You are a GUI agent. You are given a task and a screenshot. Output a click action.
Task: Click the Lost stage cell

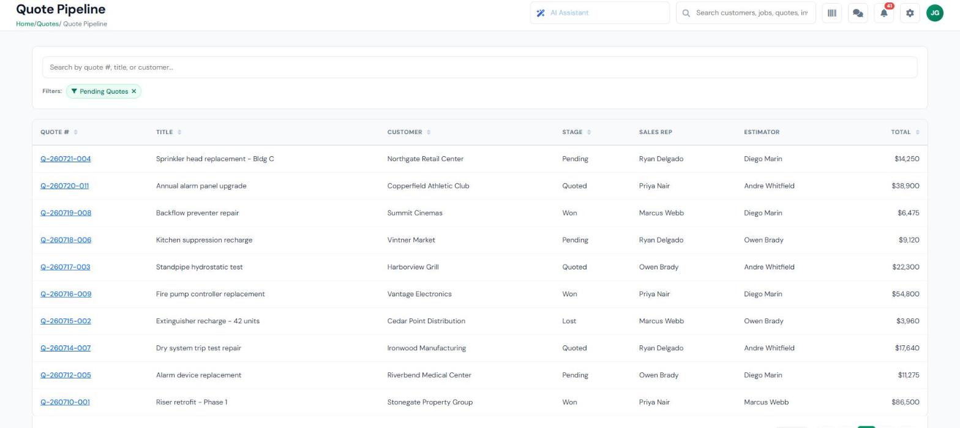pyautogui.click(x=569, y=321)
